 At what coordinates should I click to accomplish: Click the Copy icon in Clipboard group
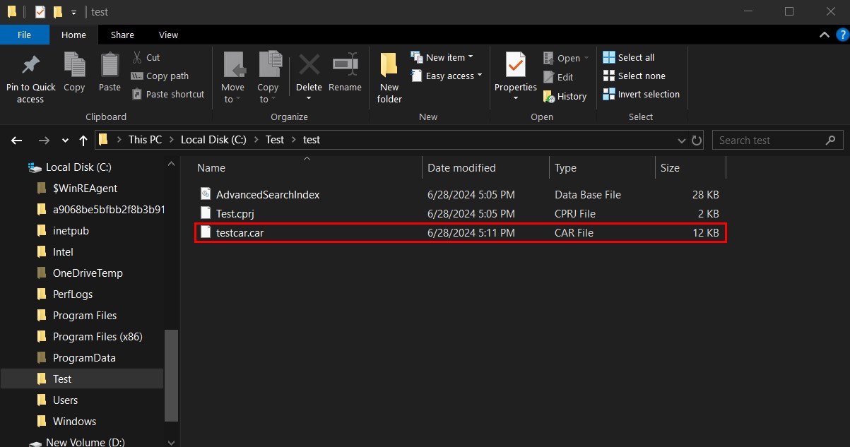[x=74, y=66]
